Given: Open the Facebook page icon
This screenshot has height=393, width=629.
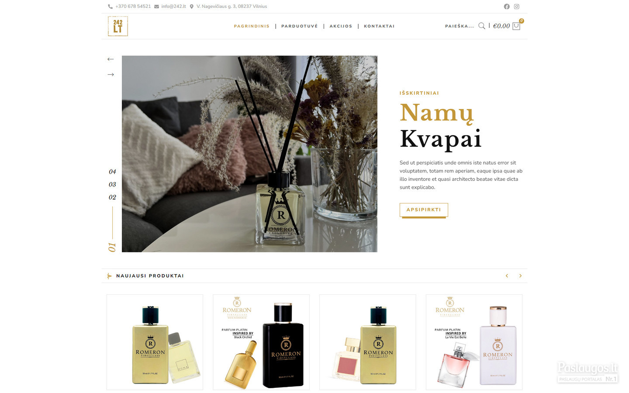Looking at the screenshot, I should tap(507, 7).
